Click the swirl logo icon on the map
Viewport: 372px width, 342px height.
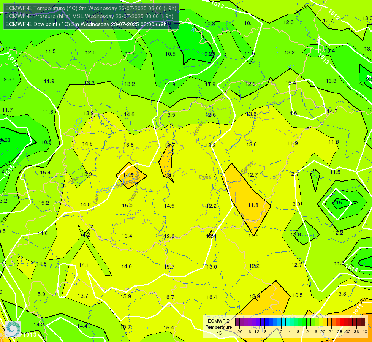click(13, 329)
